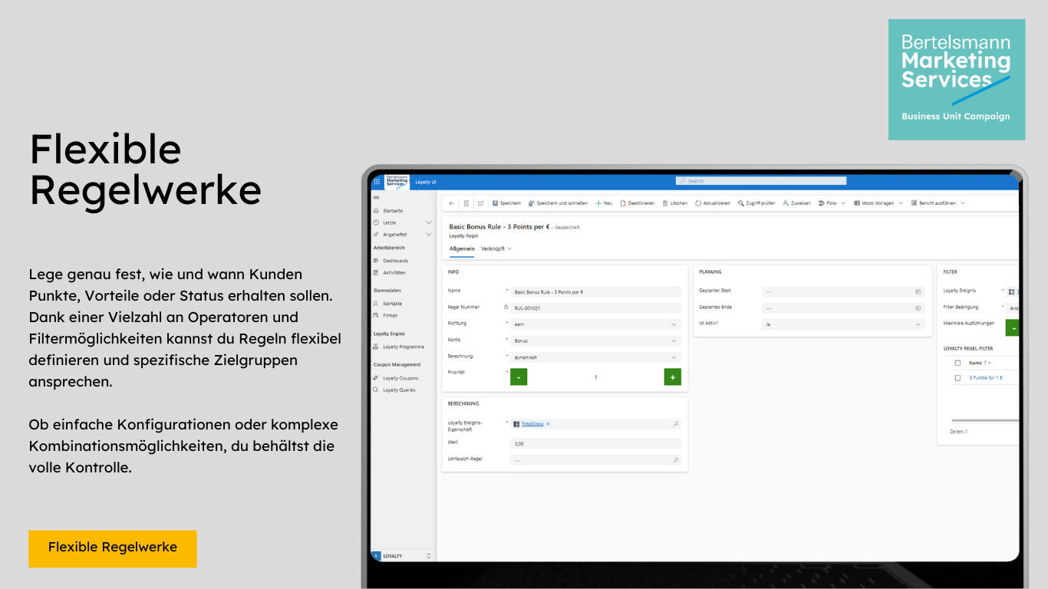Click the Loyalty UI app title

pyautogui.click(x=425, y=182)
